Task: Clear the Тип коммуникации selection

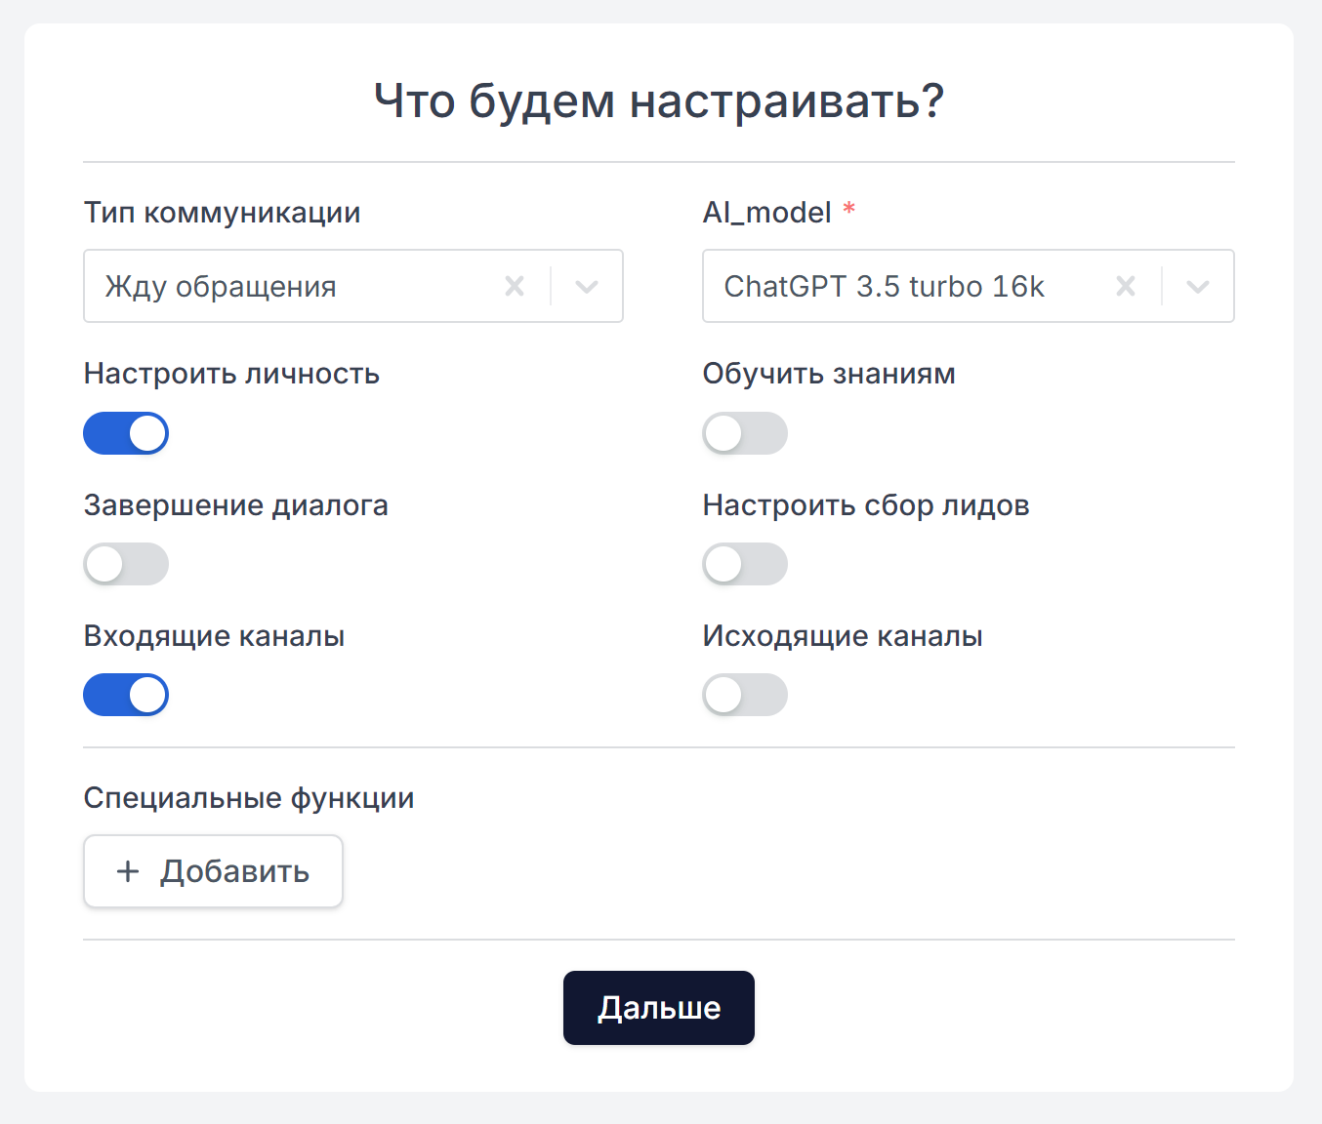Action: pyautogui.click(x=515, y=286)
